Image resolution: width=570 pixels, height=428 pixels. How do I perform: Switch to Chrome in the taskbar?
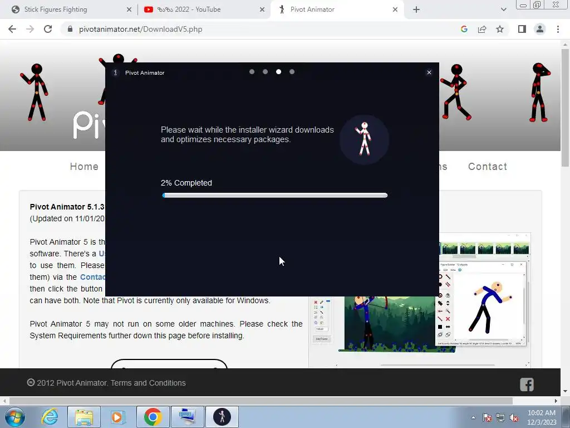(x=153, y=417)
